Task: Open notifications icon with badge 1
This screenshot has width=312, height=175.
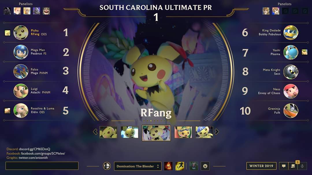Action: 293,166
